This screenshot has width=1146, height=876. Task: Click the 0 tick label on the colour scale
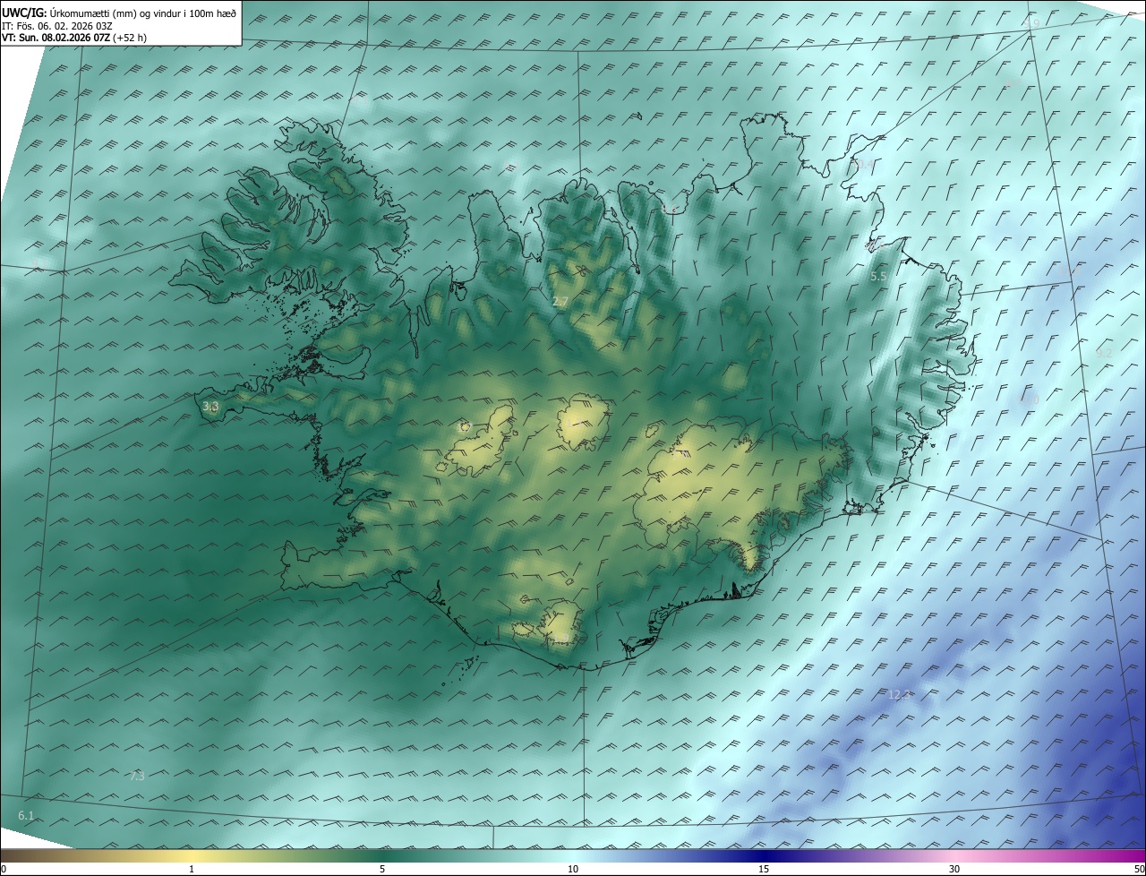pyautogui.click(x=3, y=869)
